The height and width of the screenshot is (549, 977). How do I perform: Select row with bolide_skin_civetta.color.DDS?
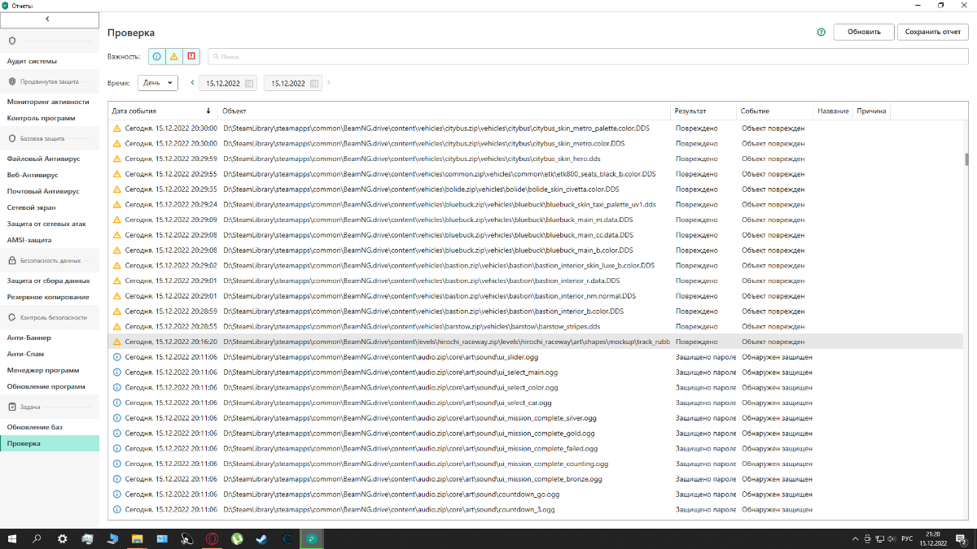[536, 190]
